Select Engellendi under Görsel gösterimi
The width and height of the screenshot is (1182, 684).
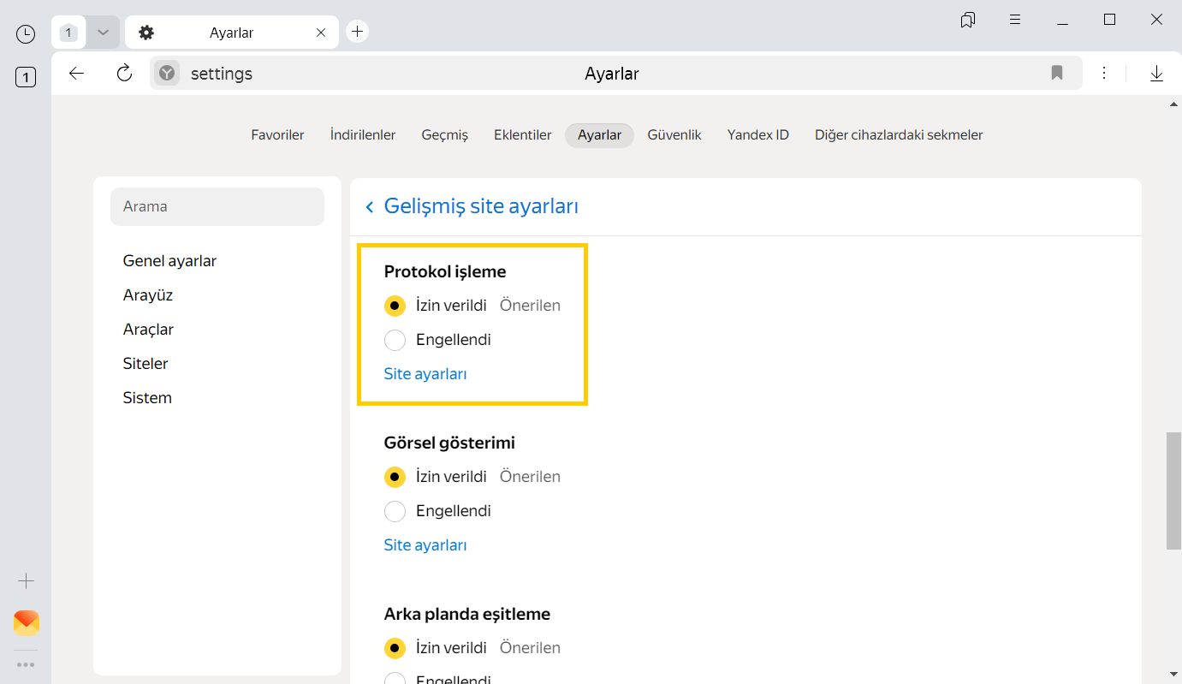[395, 511]
